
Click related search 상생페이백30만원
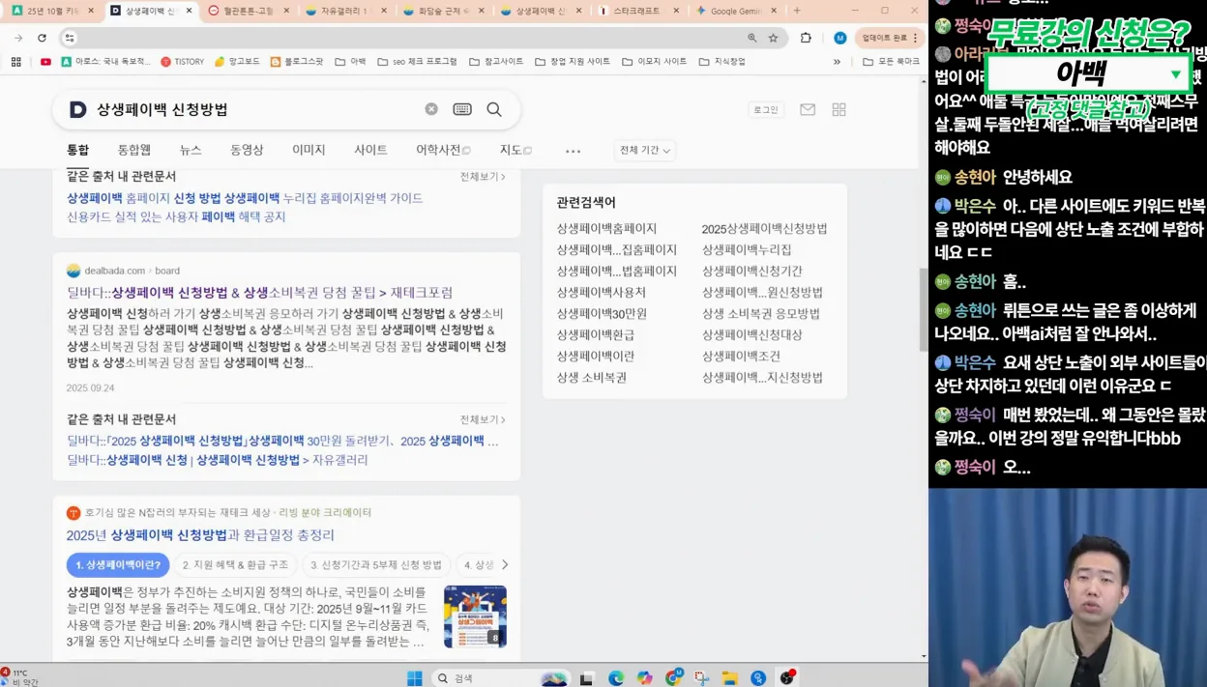tap(602, 313)
